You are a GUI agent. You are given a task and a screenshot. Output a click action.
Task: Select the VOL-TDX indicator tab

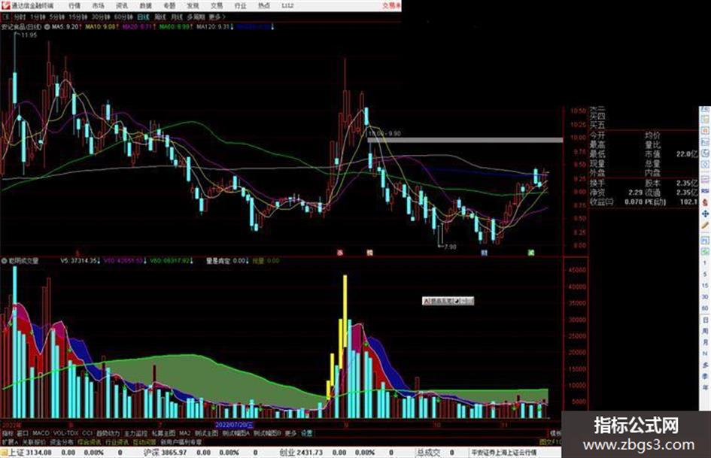click(x=65, y=433)
